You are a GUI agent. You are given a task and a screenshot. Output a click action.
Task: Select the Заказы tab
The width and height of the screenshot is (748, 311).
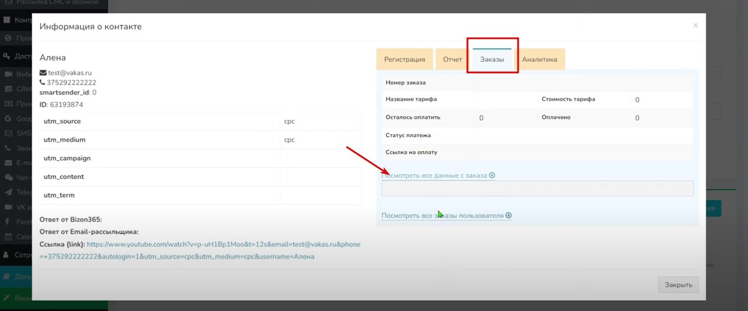pyautogui.click(x=492, y=59)
